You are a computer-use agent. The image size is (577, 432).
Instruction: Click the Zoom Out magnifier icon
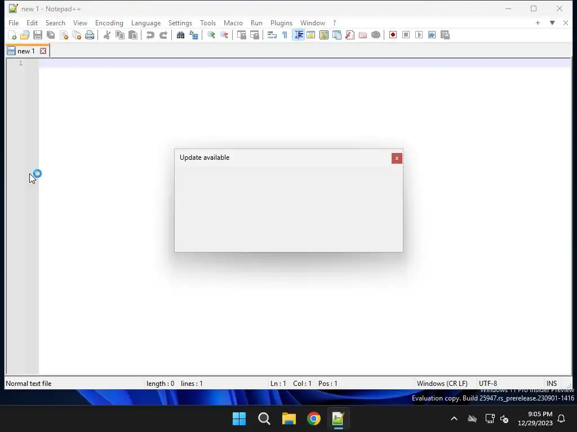224,35
